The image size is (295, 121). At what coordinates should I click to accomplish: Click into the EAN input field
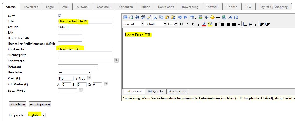[x=70, y=33]
